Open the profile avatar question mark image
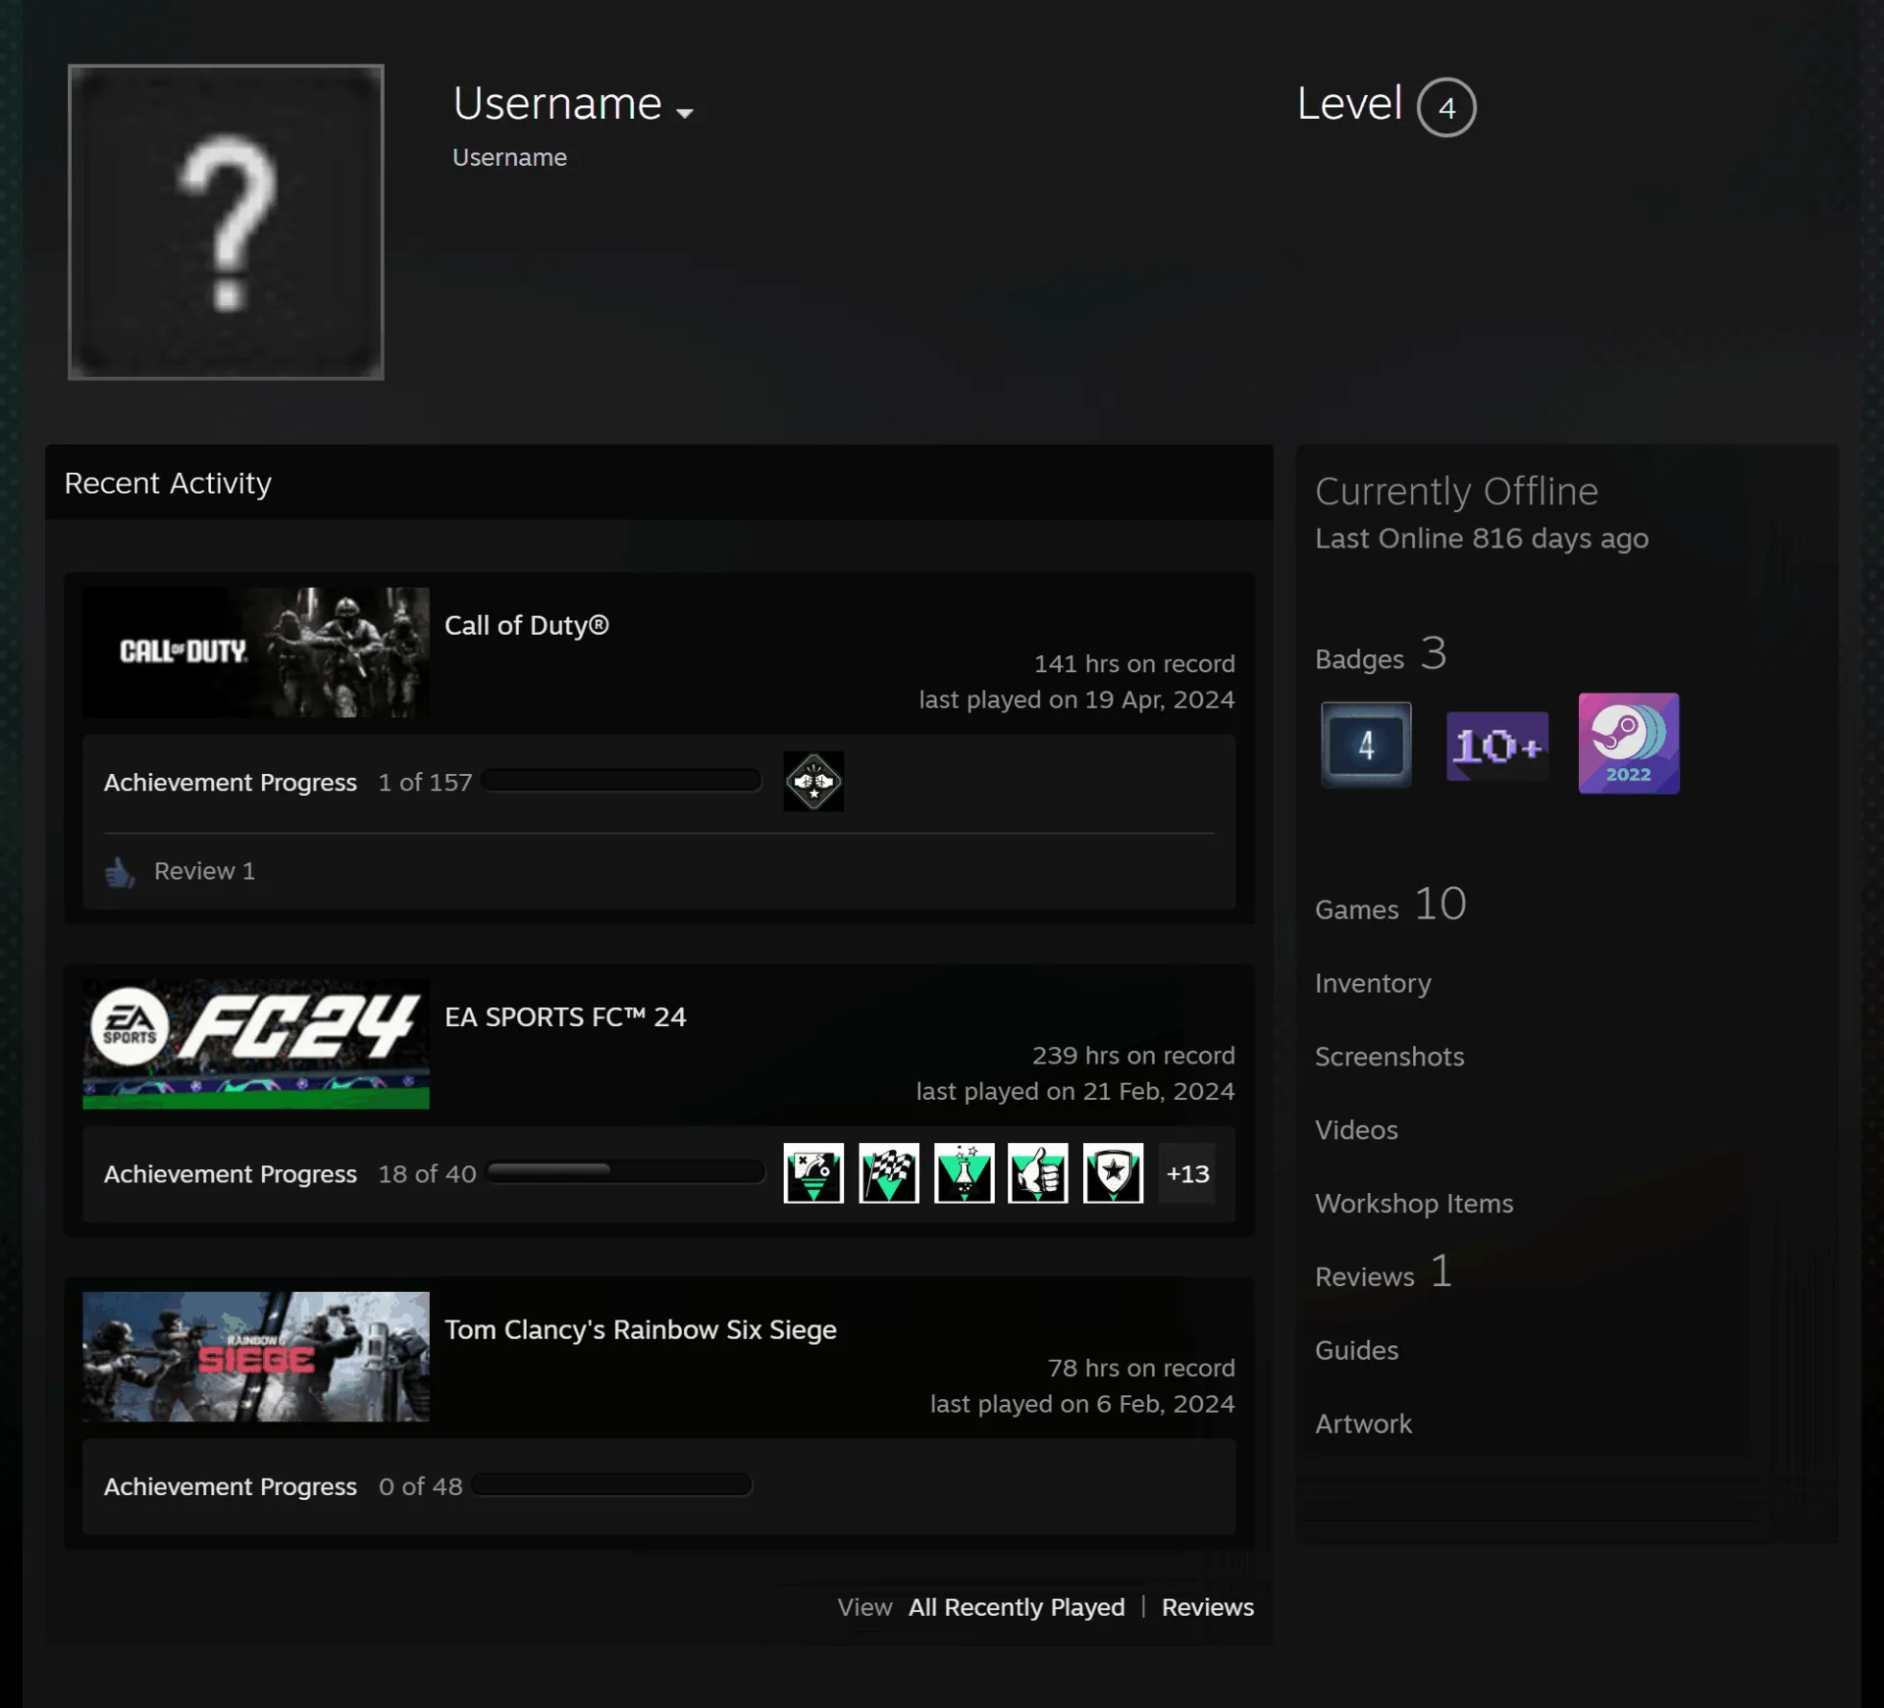This screenshot has height=1708, width=1884. point(226,222)
